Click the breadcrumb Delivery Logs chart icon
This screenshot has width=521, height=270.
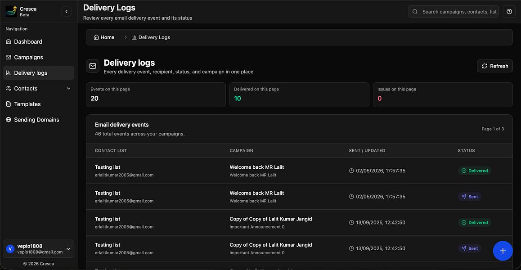pyautogui.click(x=134, y=37)
